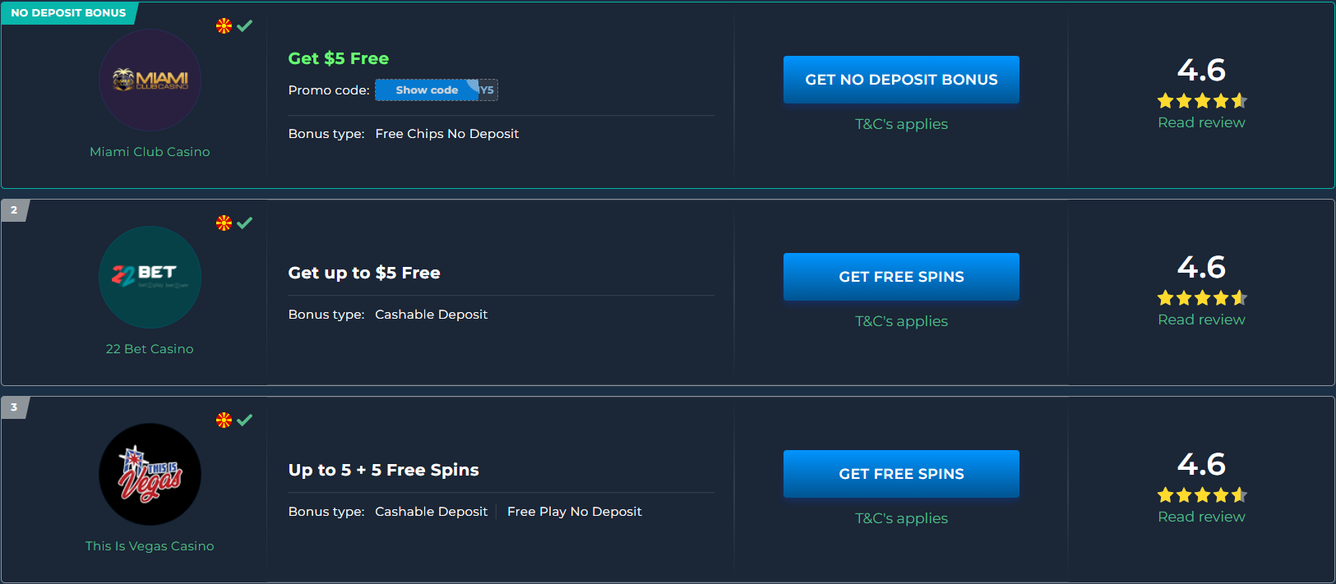
Task: Read review of 22 Bet Casino
Action: [x=1201, y=320]
